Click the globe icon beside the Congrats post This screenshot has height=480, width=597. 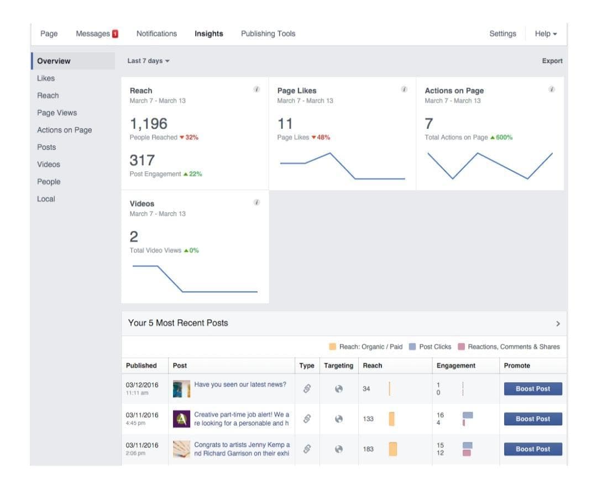tap(339, 449)
